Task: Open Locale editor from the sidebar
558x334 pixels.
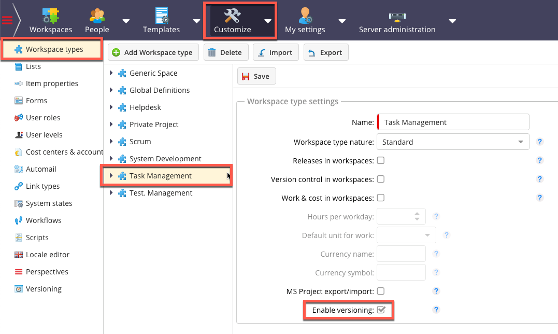Action: 47,255
